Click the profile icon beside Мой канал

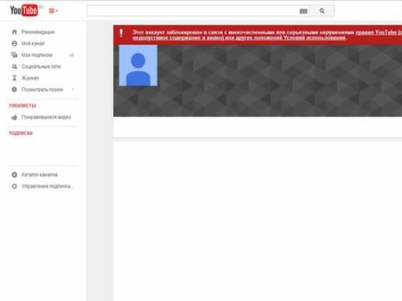pyautogui.click(x=14, y=43)
